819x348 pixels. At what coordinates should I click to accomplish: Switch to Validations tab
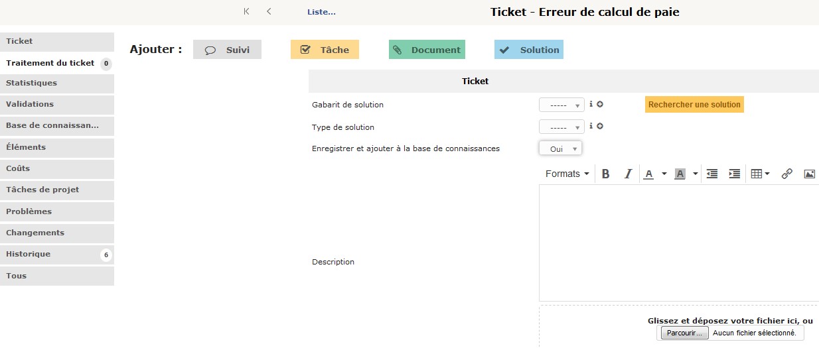click(57, 105)
